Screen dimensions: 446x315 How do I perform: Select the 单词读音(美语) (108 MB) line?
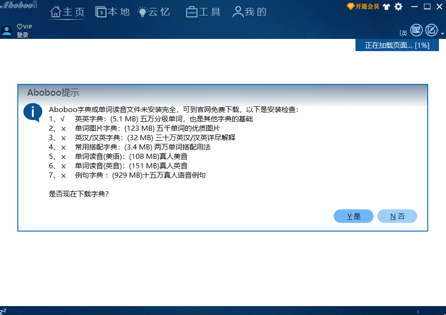point(118,157)
